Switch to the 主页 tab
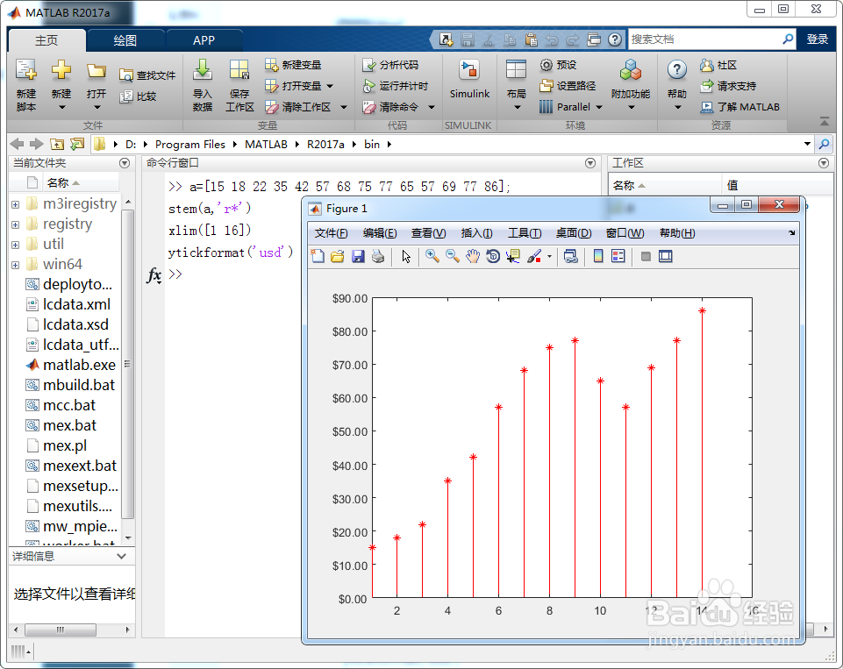The height and width of the screenshot is (669, 843). [x=46, y=40]
